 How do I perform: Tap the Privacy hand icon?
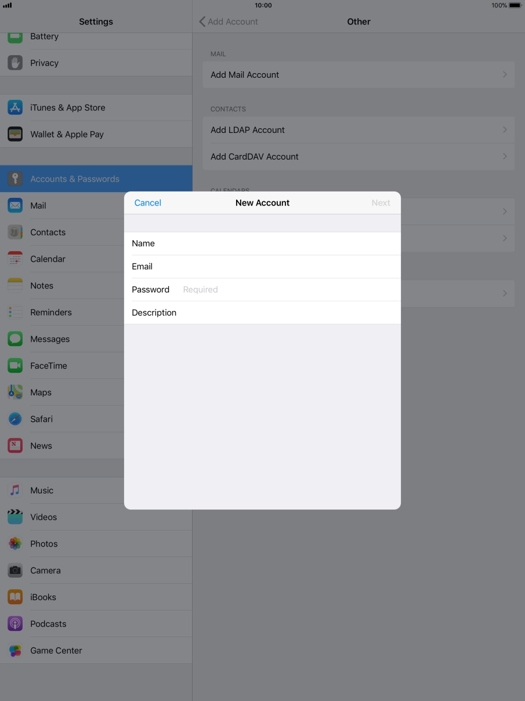coord(15,63)
